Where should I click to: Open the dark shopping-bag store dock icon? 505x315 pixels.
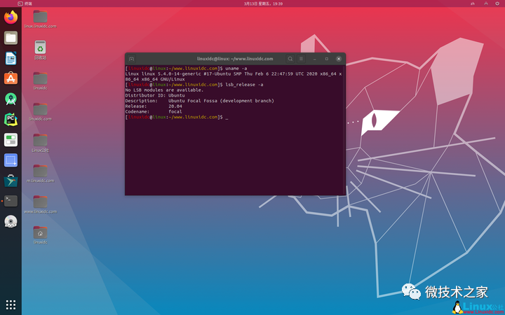point(11,181)
